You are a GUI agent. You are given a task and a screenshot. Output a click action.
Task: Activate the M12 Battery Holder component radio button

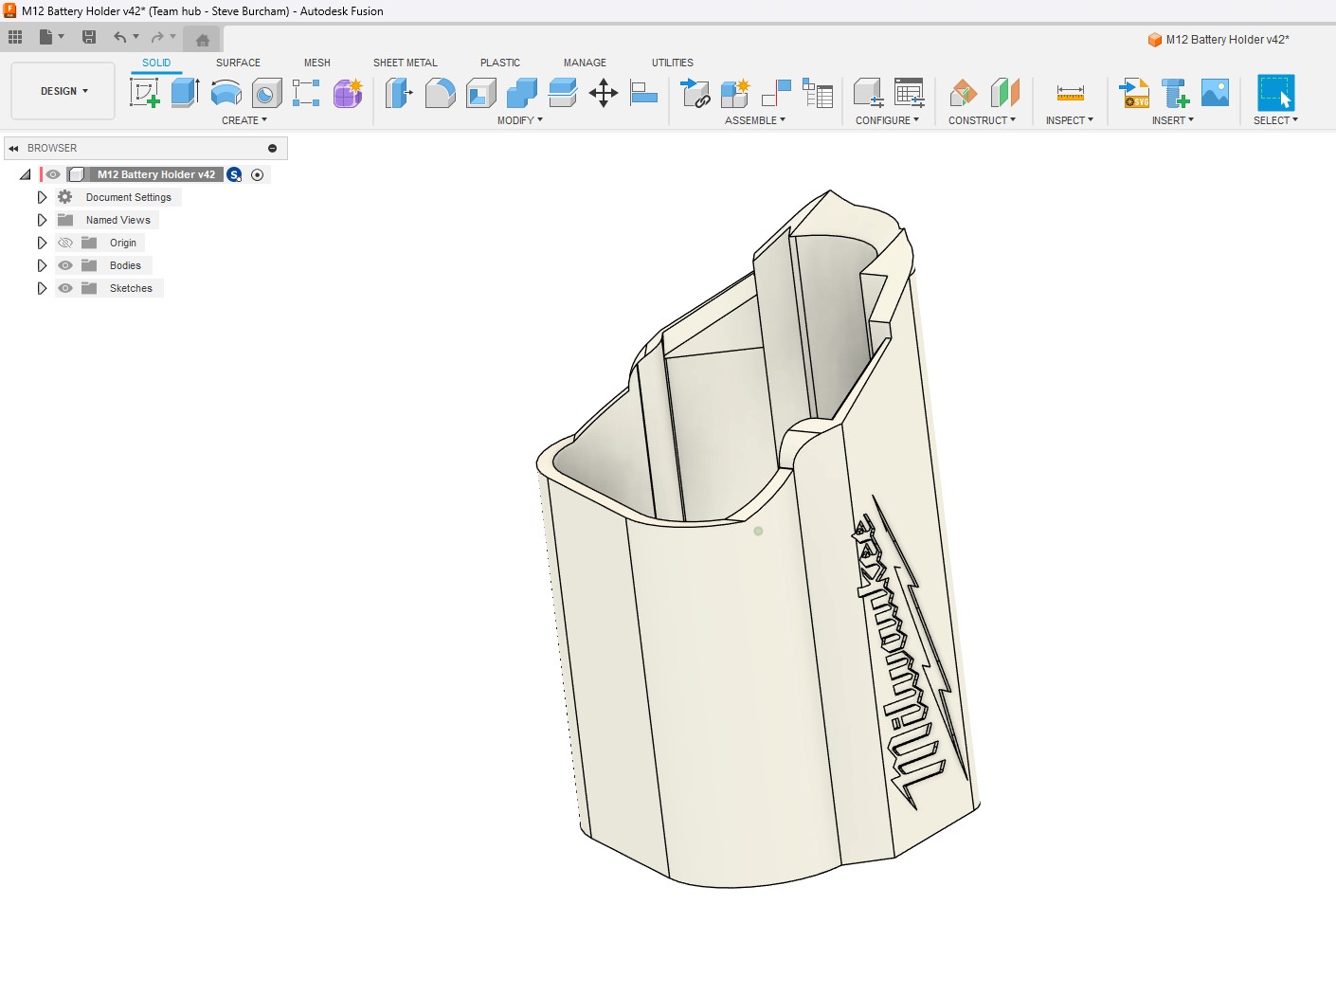pyautogui.click(x=257, y=174)
